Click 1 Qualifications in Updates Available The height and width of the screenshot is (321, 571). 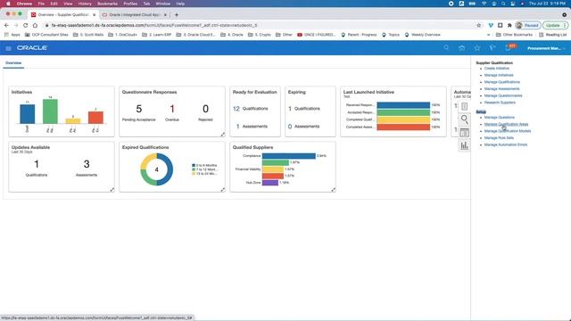point(37,164)
